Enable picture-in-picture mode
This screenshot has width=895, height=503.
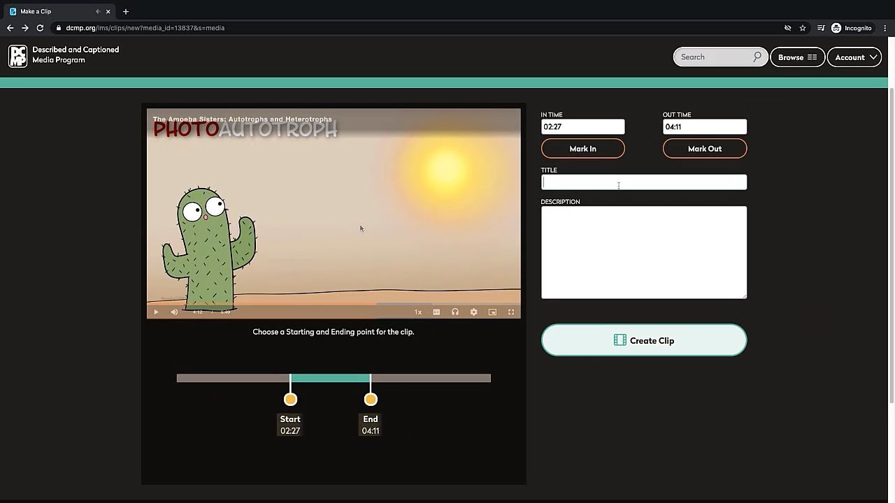(x=492, y=312)
